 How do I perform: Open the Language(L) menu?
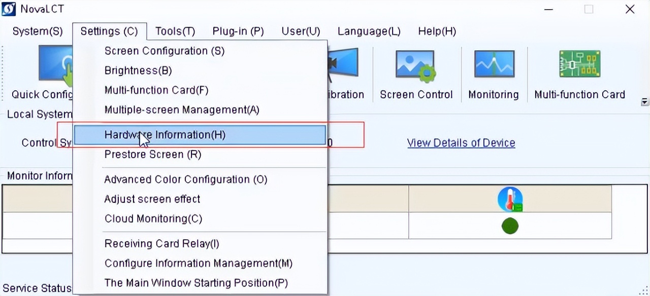click(369, 31)
